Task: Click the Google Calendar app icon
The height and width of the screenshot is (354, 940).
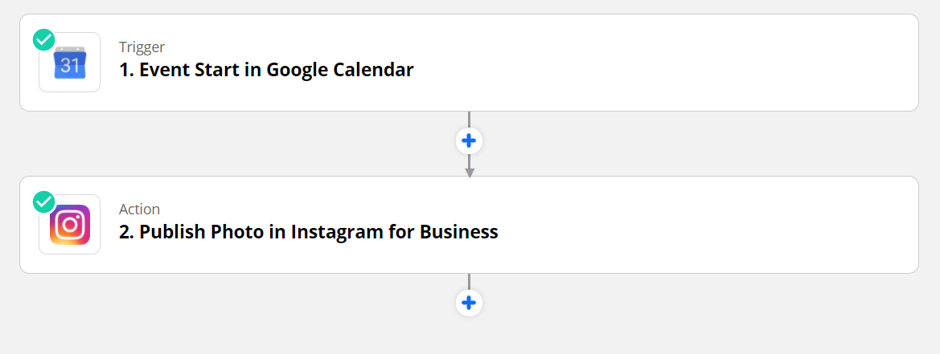Action: [x=70, y=63]
